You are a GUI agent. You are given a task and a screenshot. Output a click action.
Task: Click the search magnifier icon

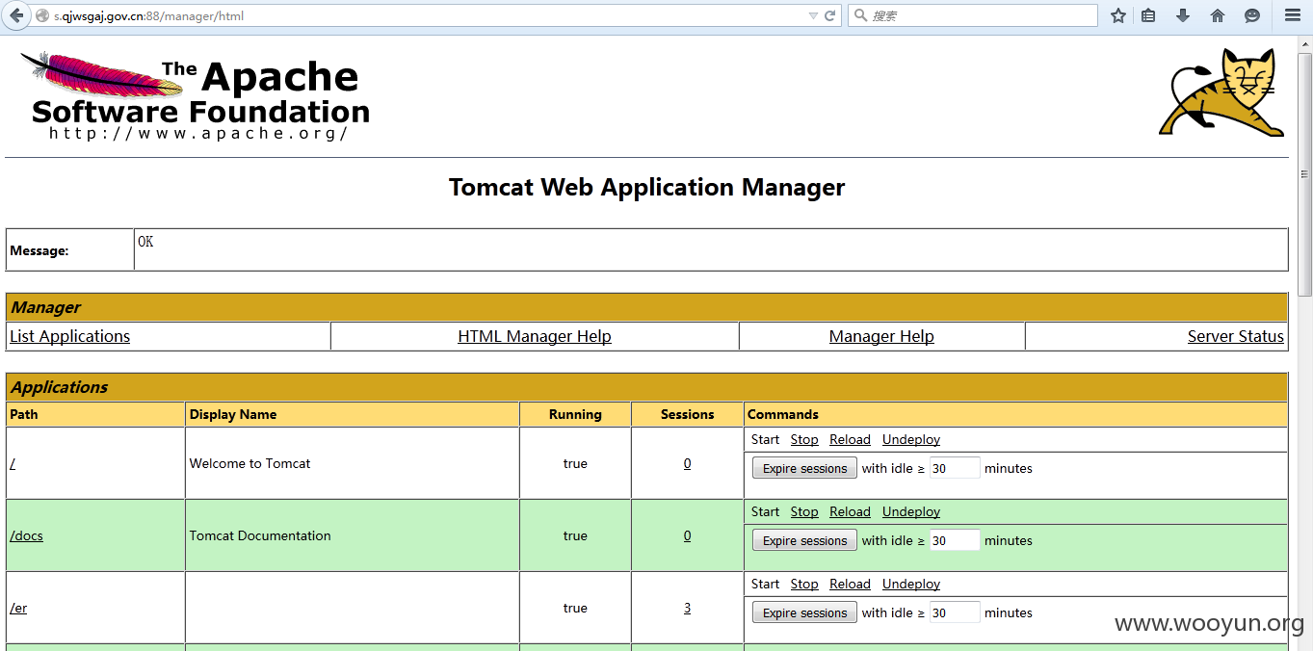point(860,16)
